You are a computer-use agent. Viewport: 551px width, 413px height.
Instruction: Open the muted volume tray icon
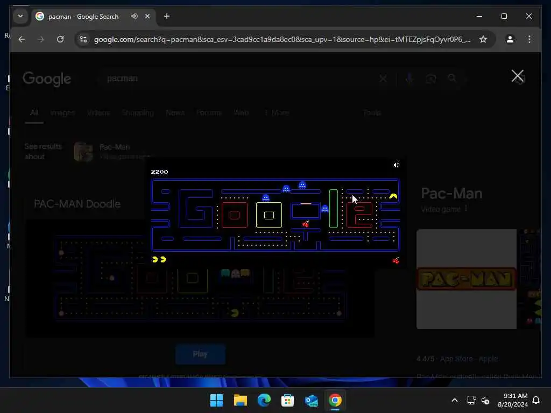point(485,400)
